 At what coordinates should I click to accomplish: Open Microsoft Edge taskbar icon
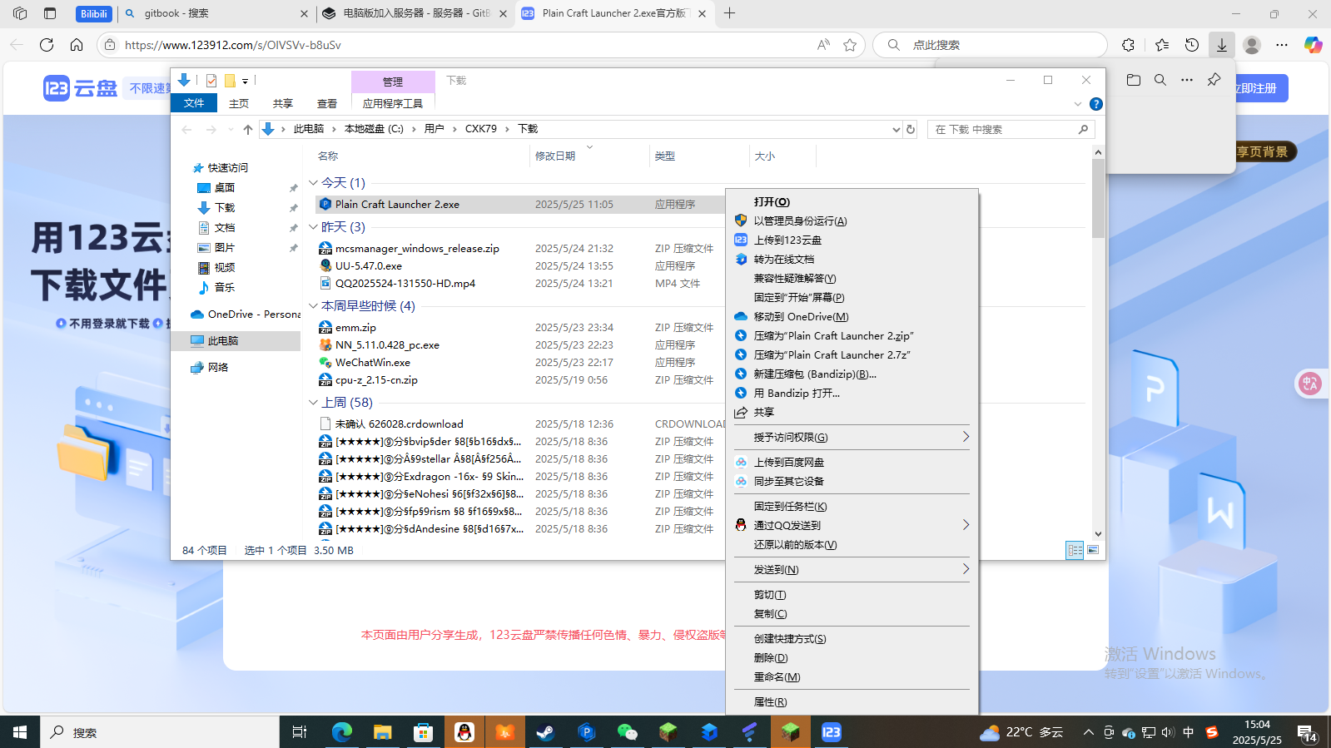click(341, 732)
